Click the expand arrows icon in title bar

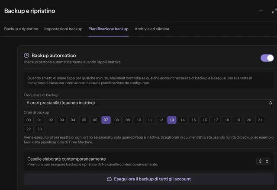274,11
